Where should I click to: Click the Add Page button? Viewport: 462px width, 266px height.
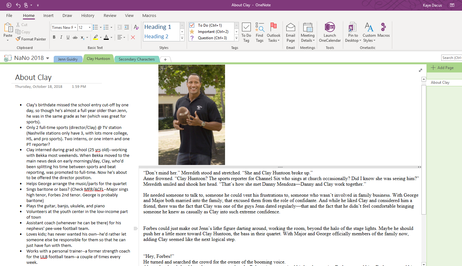pyautogui.click(x=442, y=68)
